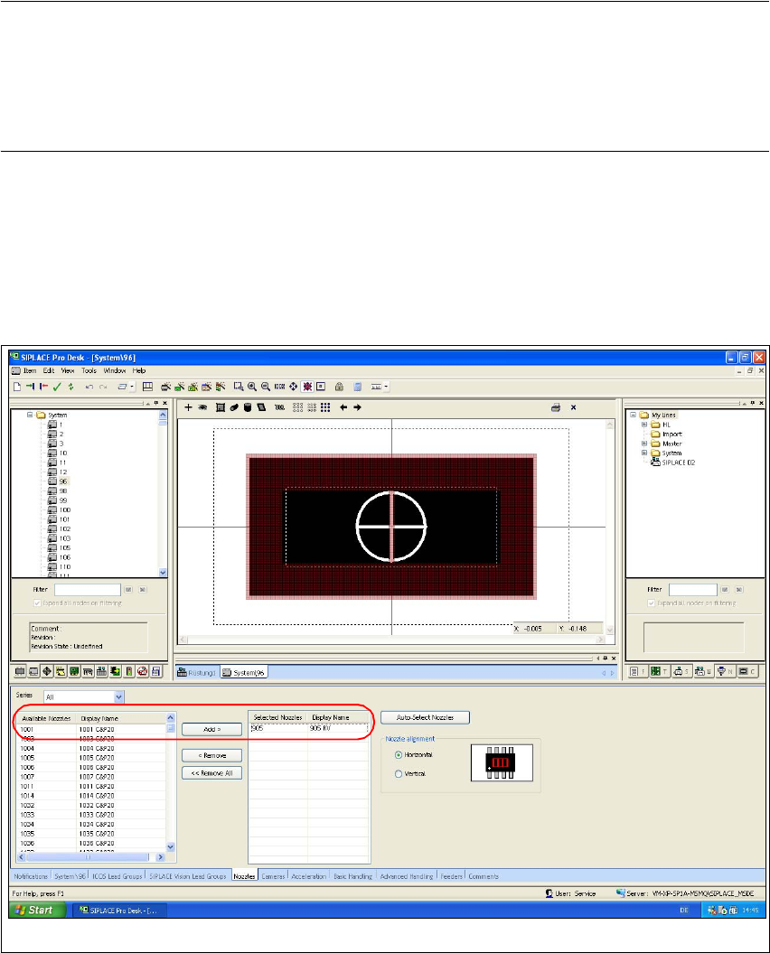Click the << Remove All button
The width and height of the screenshot is (770, 953).
coord(211,773)
